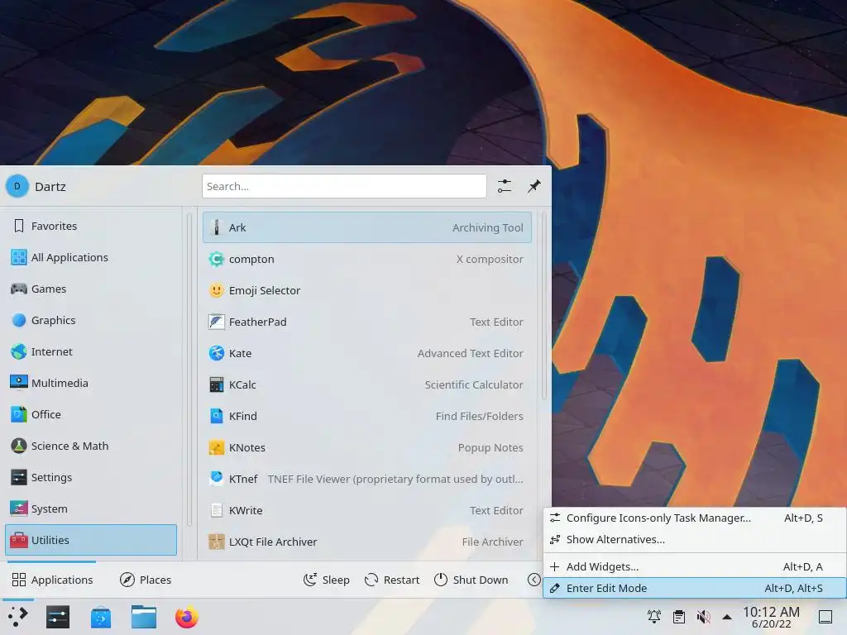Screen dimensions: 847x635
Task: Open Emoji Selector
Action: (366, 290)
